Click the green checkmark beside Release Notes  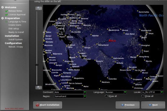click(6, 11)
